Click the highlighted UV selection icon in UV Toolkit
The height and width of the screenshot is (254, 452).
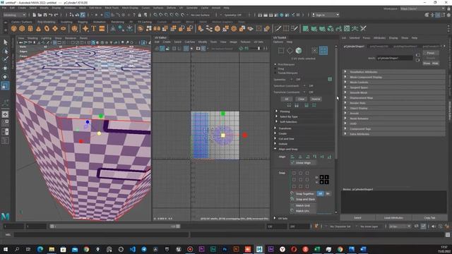323,50
